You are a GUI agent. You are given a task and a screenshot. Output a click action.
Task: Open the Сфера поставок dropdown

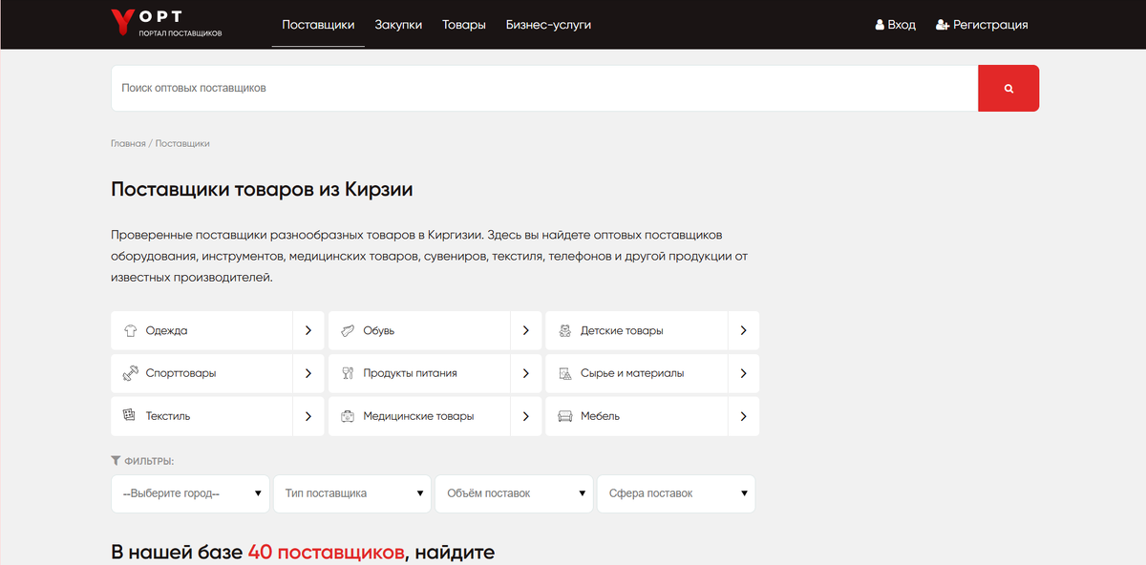tap(676, 493)
